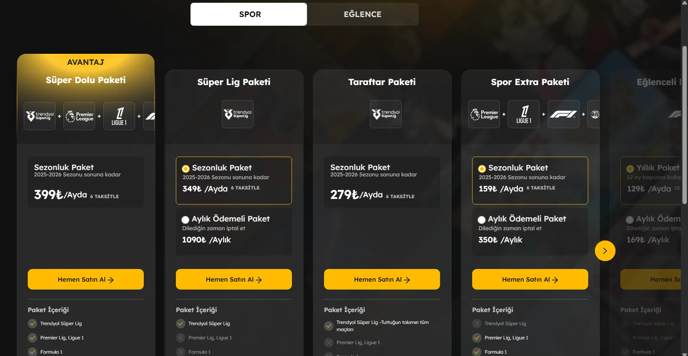The width and height of the screenshot is (688, 356).
Task: Click Ligue 1 logo in Spor Extra Paketi
Action: [524, 114]
